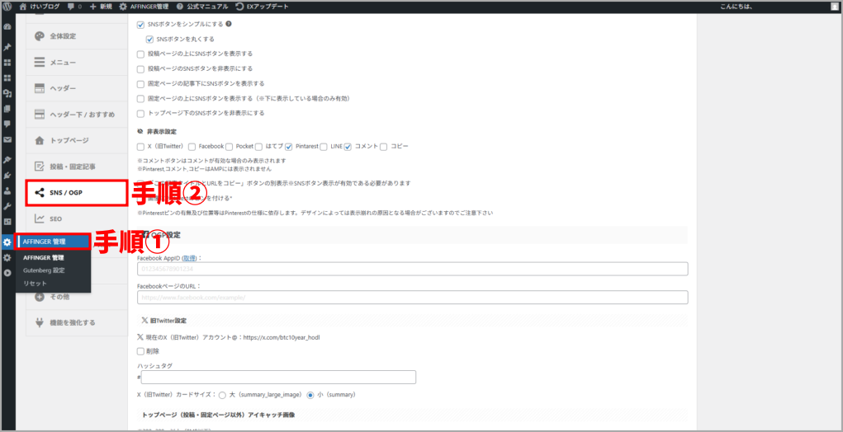
Task: Click the EXアップデート refresh icon
Action: pos(239,7)
